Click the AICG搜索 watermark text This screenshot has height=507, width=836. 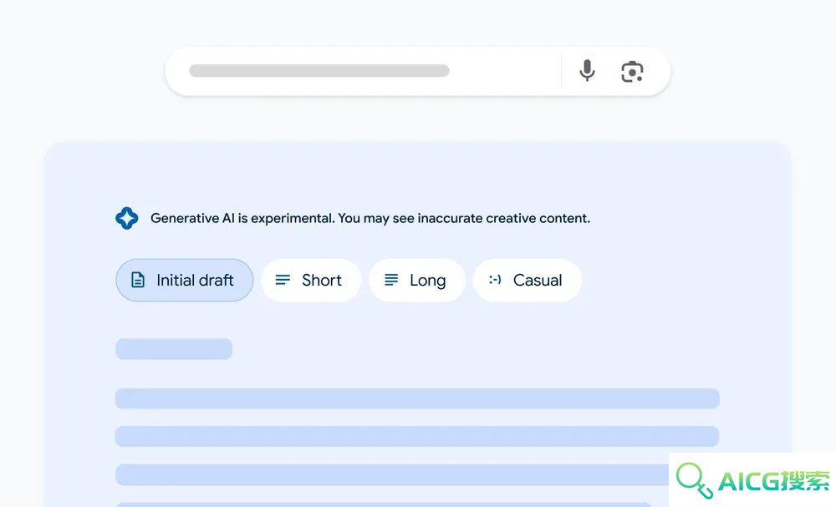(773, 481)
